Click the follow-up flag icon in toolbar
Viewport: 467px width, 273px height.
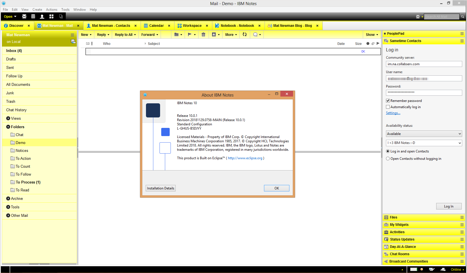[190, 34]
